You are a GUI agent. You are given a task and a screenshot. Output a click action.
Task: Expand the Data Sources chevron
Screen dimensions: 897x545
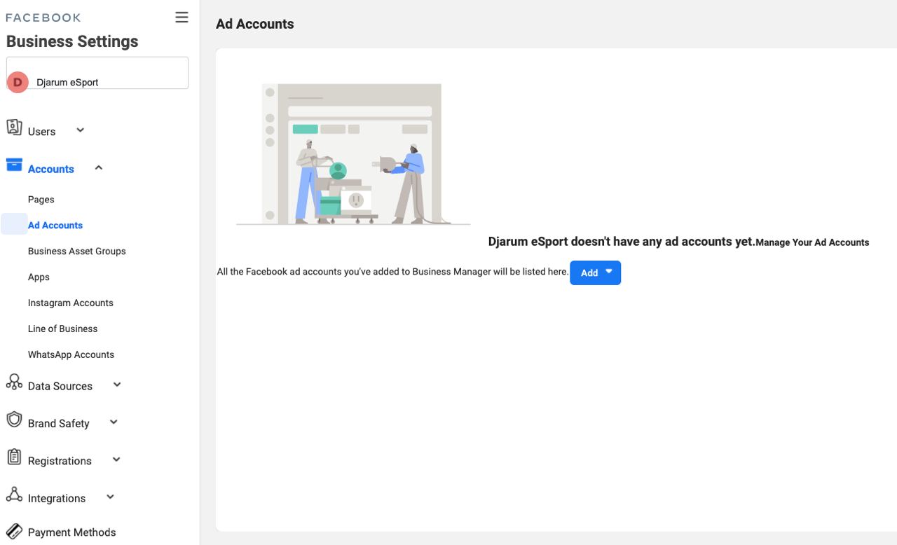point(117,385)
